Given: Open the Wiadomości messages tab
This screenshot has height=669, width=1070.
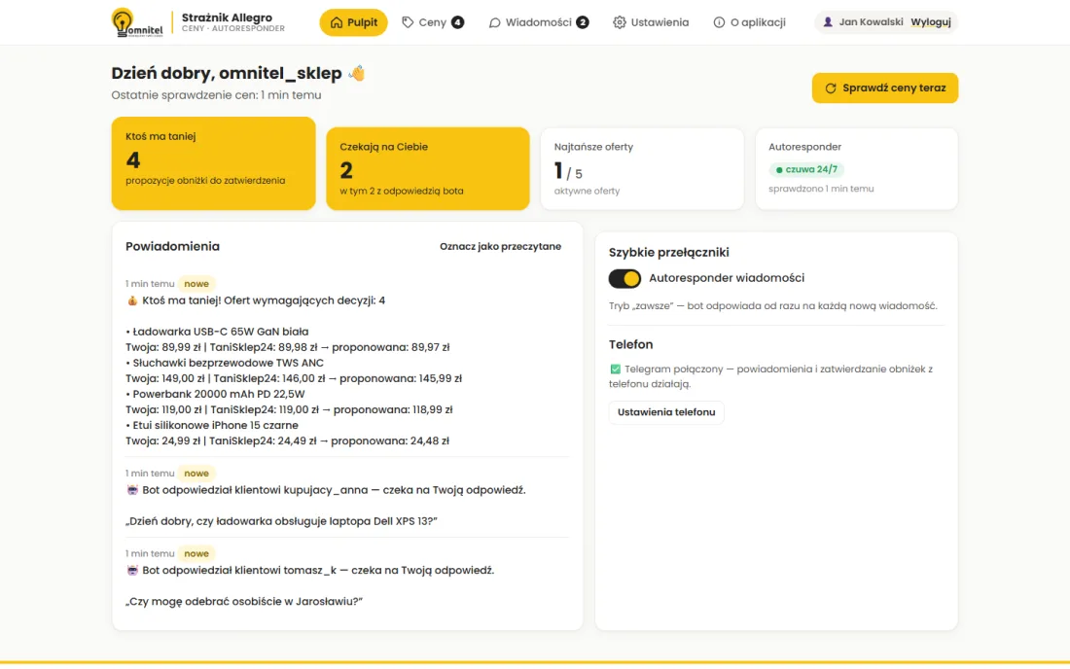Looking at the screenshot, I should [539, 22].
